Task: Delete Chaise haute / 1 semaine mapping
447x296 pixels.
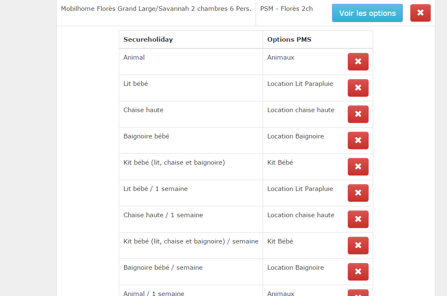Action: click(x=358, y=219)
